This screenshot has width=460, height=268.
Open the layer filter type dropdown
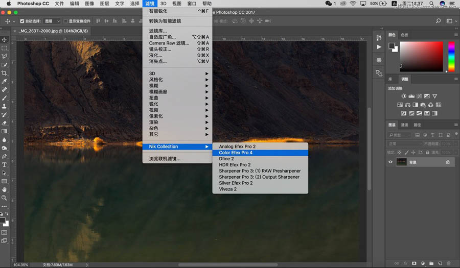(399, 135)
